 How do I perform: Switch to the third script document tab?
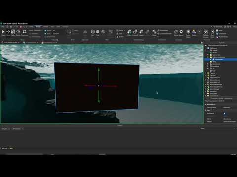[x=49, y=43]
